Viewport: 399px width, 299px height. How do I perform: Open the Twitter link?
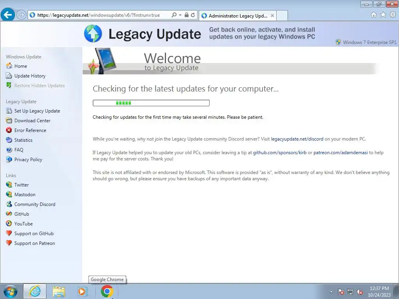[21, 185]
